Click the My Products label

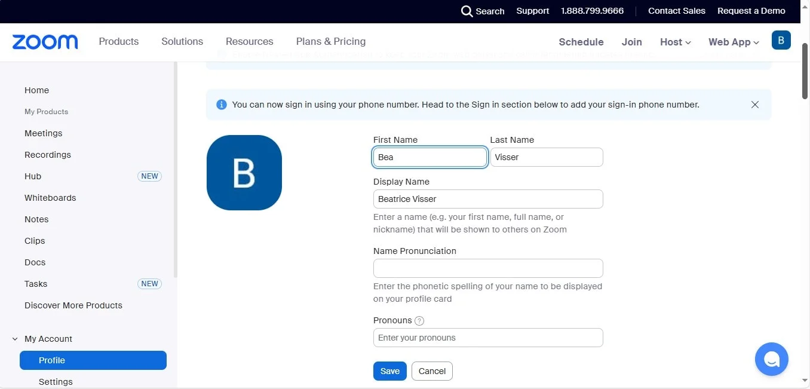point(46,112)
